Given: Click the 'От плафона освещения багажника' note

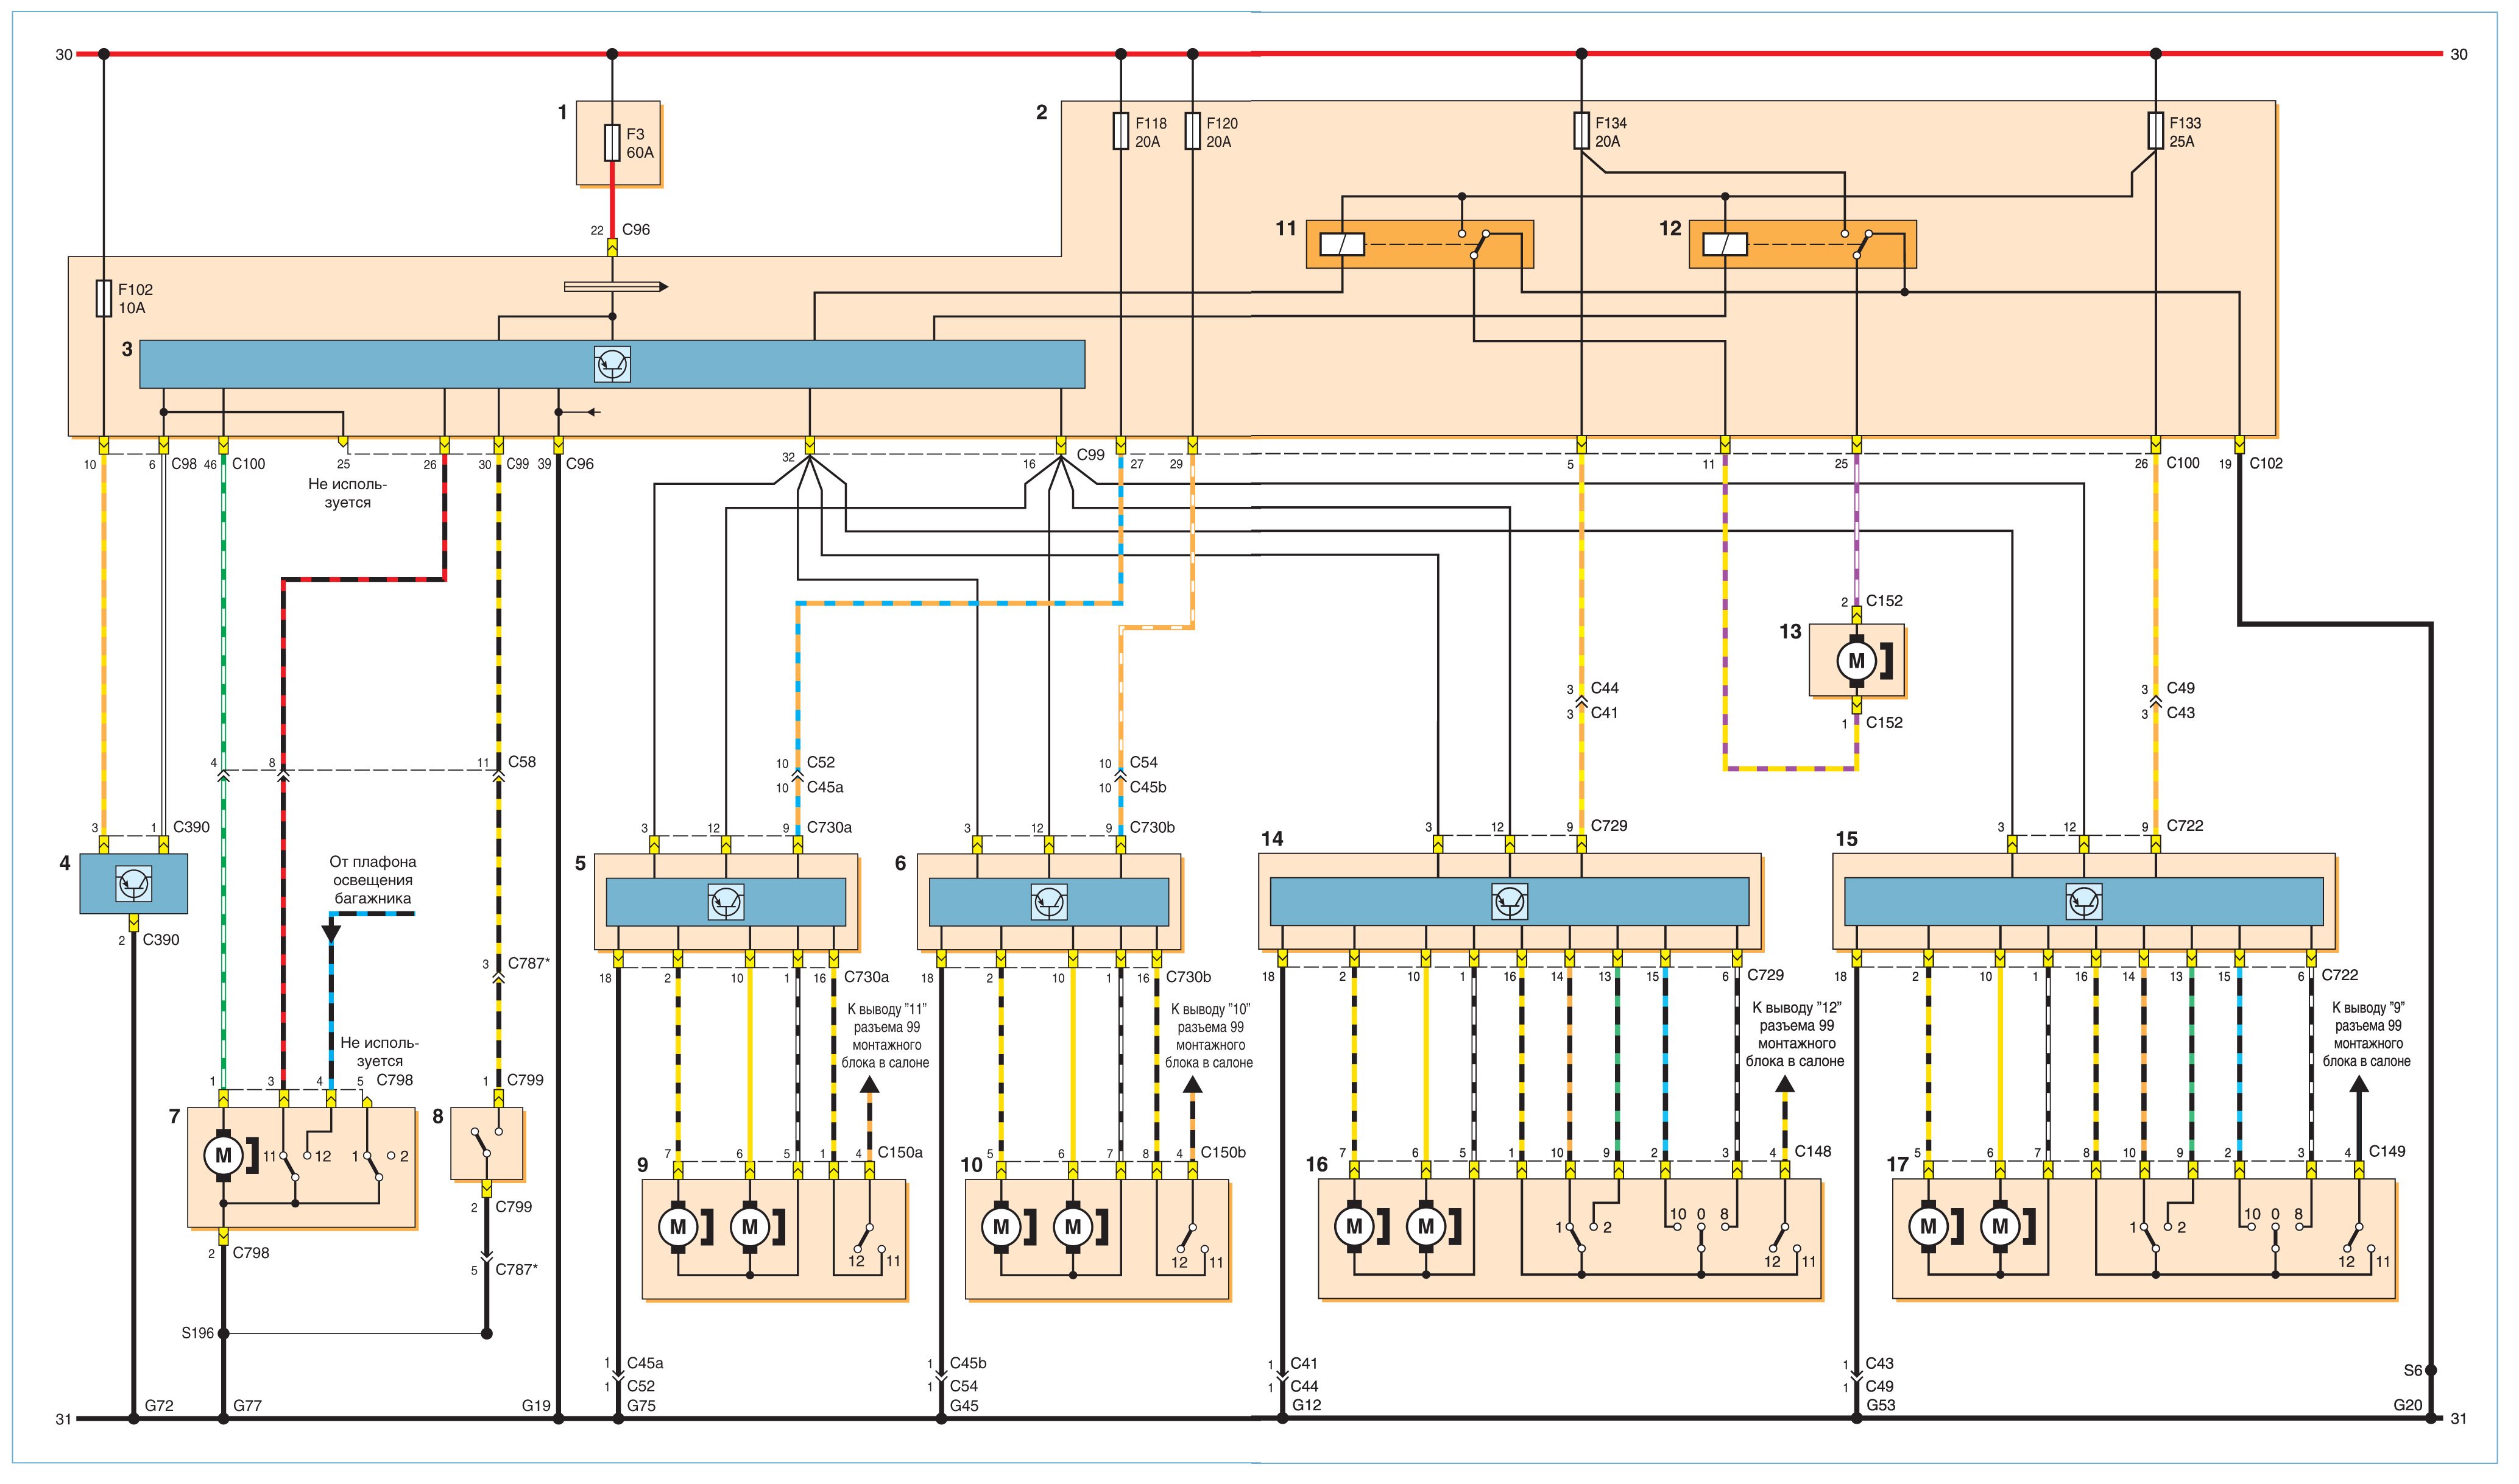Looking at the screenshot, I should [373, 880].
